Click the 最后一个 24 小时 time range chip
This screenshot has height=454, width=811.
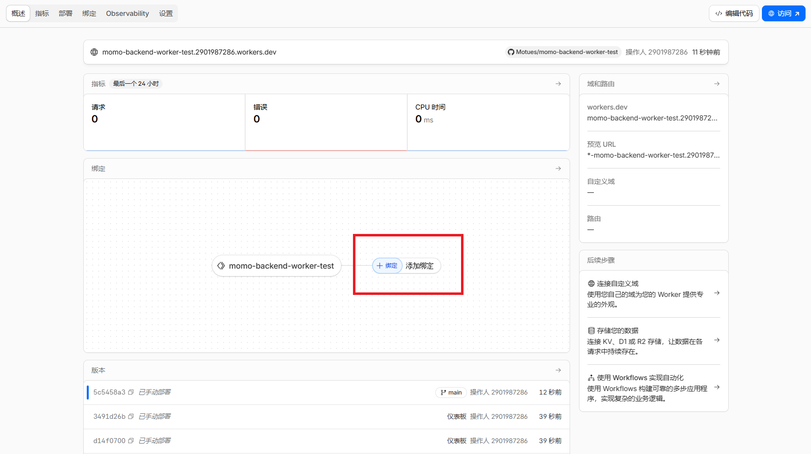pos(136,84)
